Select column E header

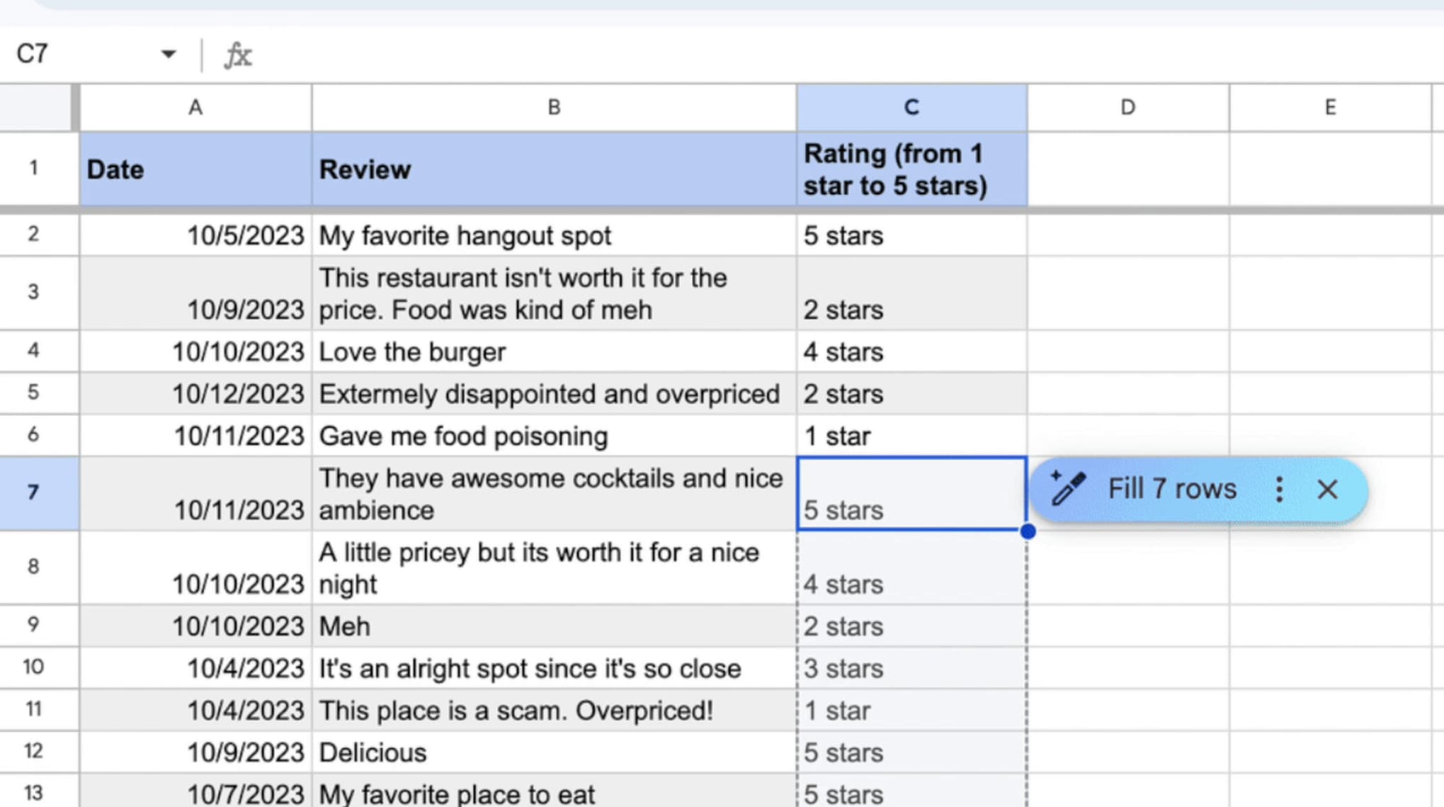tap(1329, 107)
